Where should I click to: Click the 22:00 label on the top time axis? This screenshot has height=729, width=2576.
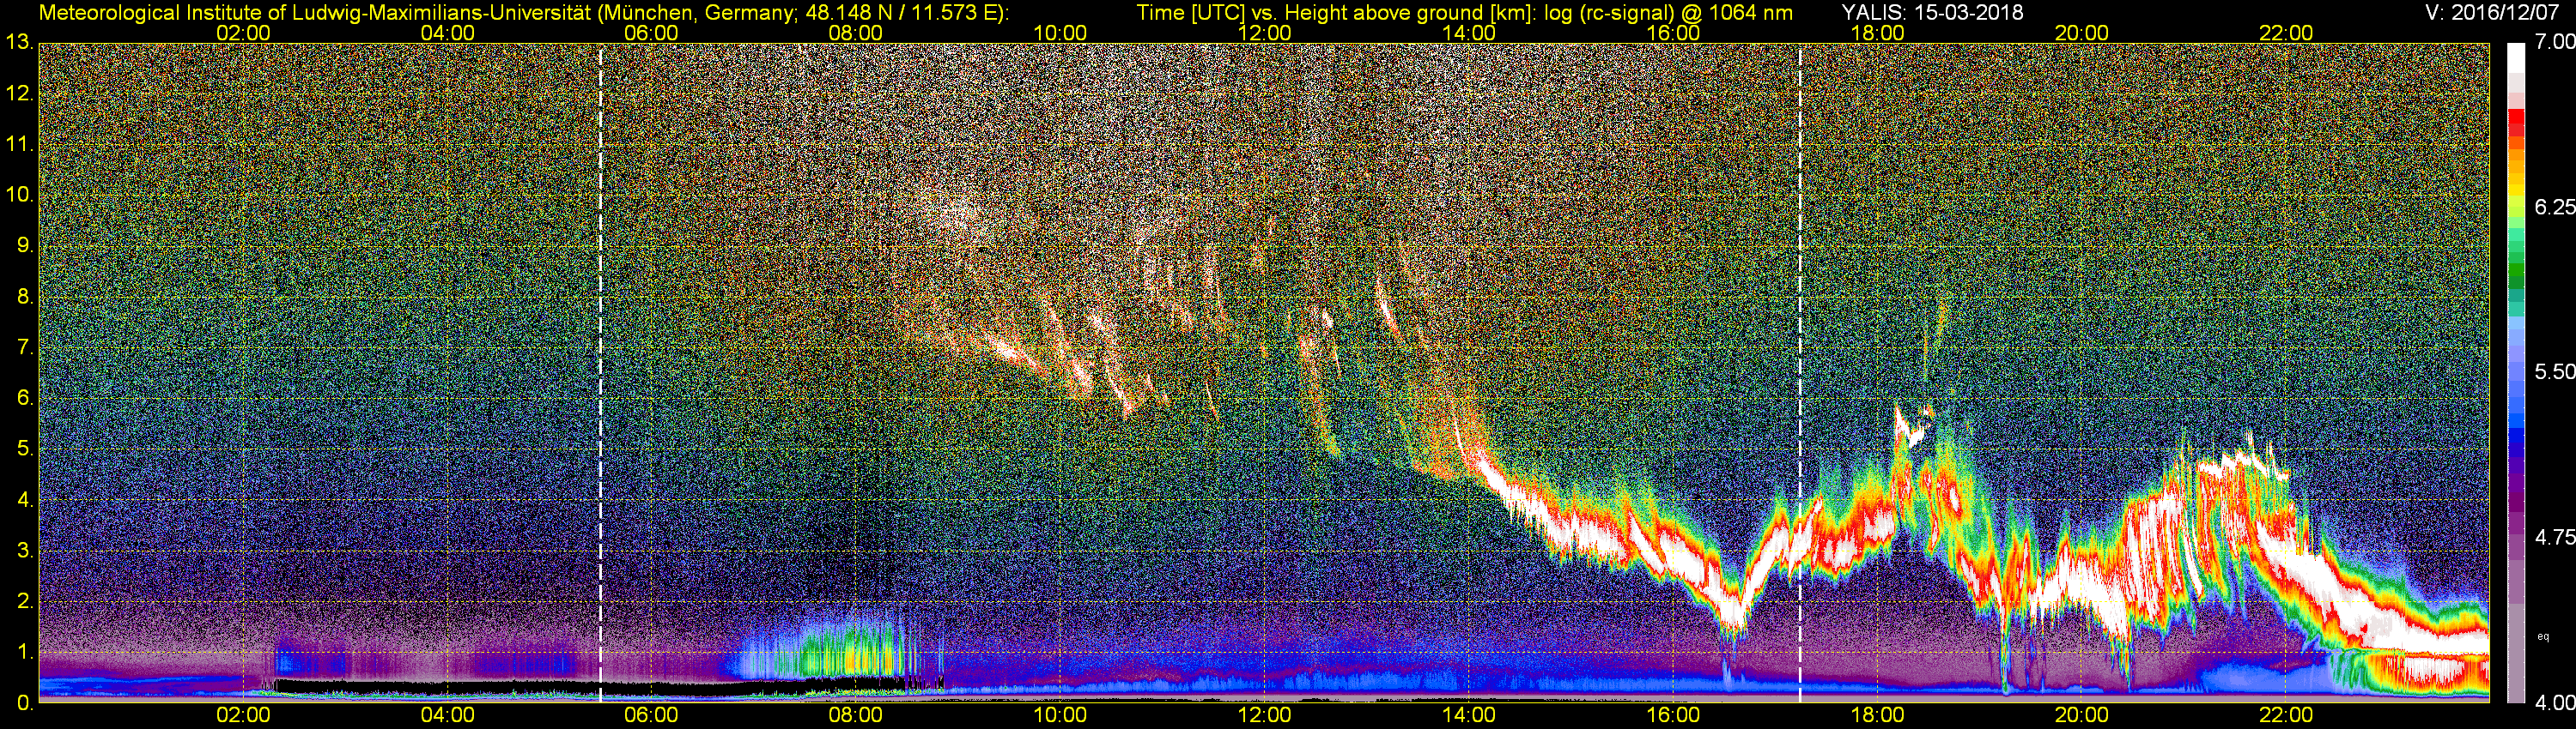coord(2286,33)
